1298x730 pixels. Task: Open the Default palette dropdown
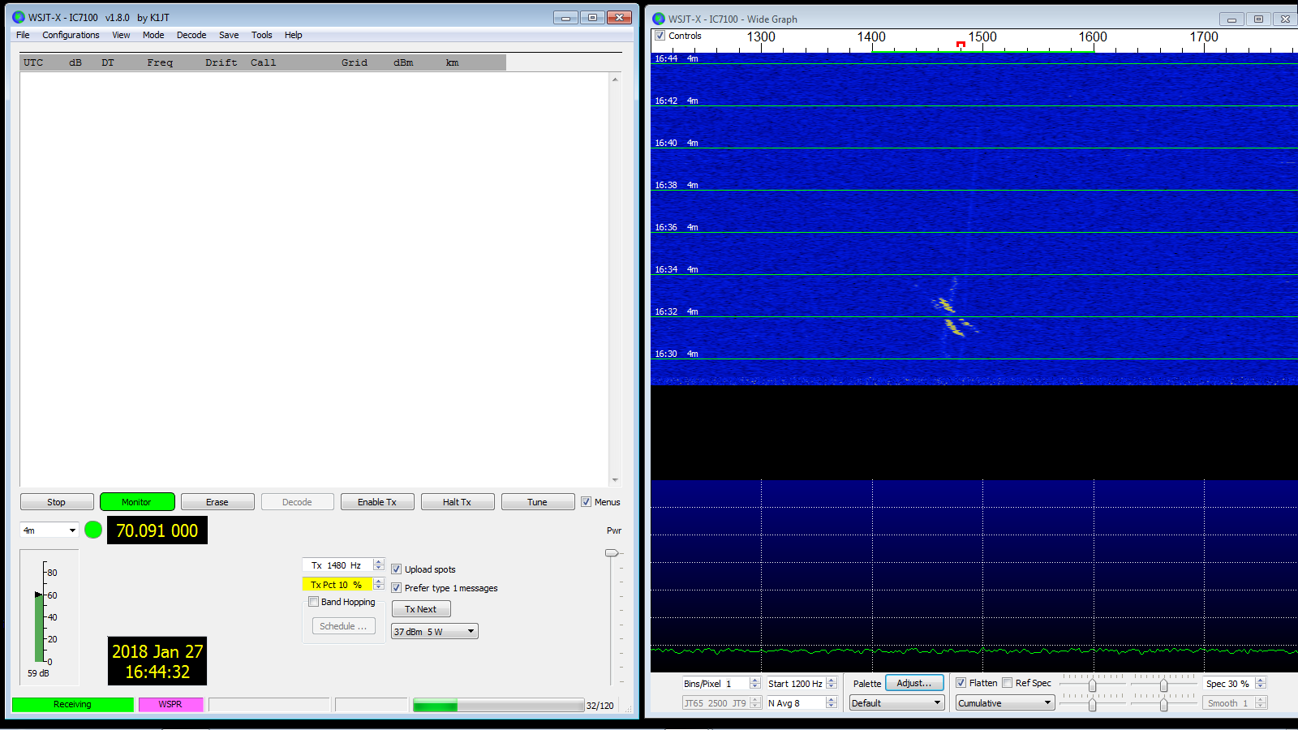coord(896,703)
